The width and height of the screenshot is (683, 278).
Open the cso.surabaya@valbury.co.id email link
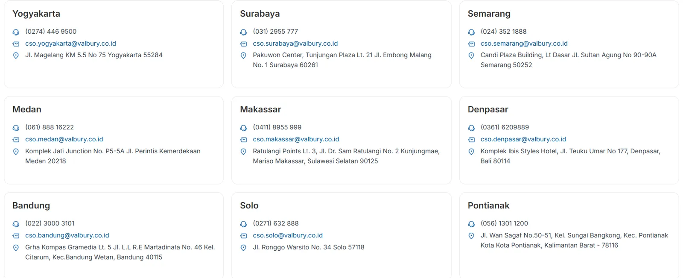[x=295, y=44]
